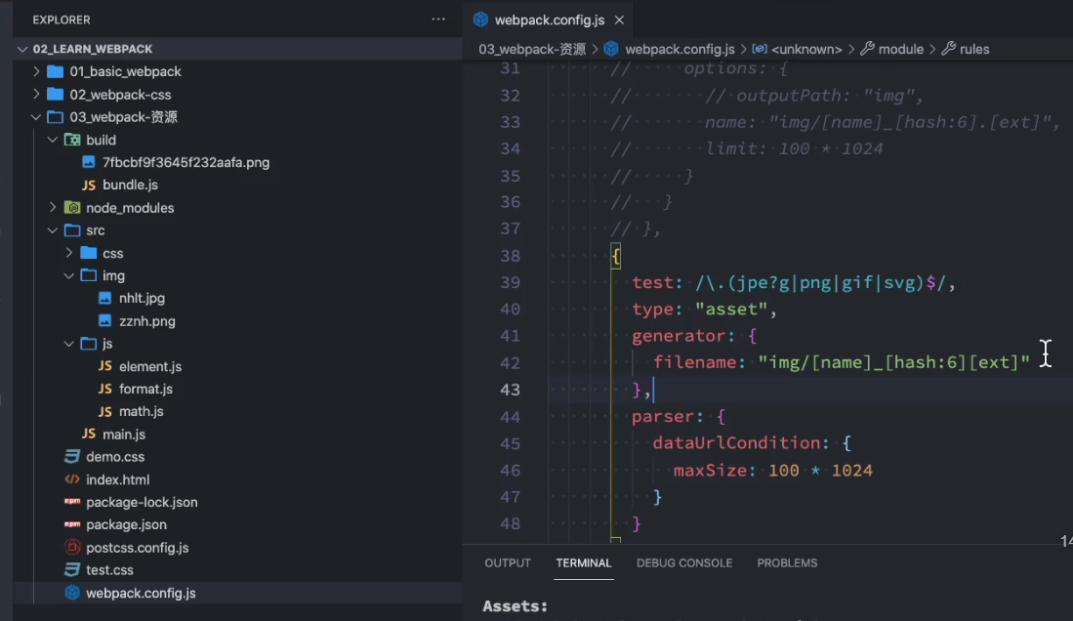Viewport: 1073px width, 621px height.
Task: Open the PROBLEMS panel tab
Action: click(x=787, y=562)
